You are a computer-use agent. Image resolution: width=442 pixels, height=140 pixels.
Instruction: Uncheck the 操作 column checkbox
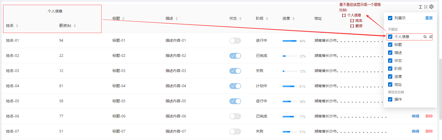(390, 99)
